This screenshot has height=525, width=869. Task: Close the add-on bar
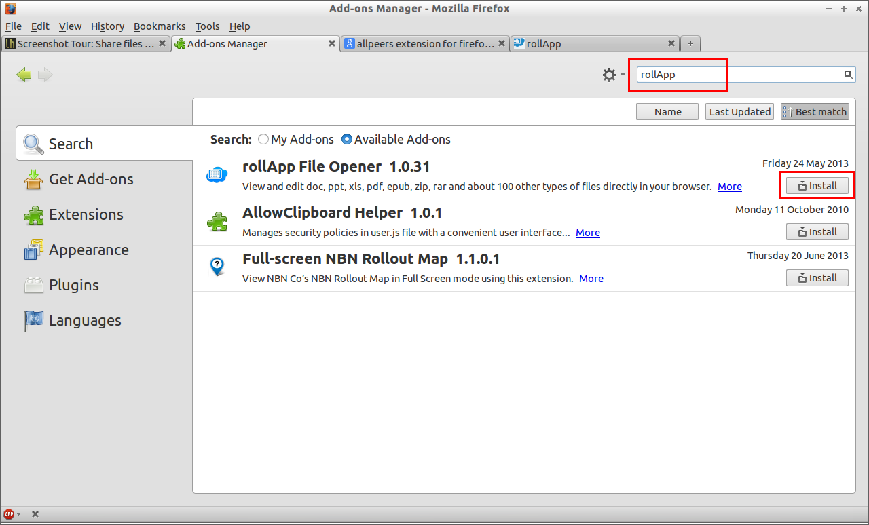tap(35, 514)
